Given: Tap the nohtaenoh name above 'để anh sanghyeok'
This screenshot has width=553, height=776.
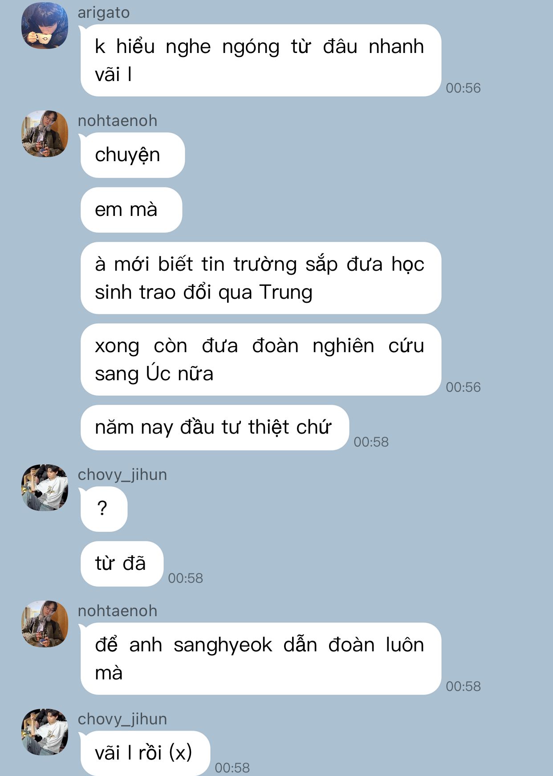Looking at the screenshot, I should click(x=118, y=611).
